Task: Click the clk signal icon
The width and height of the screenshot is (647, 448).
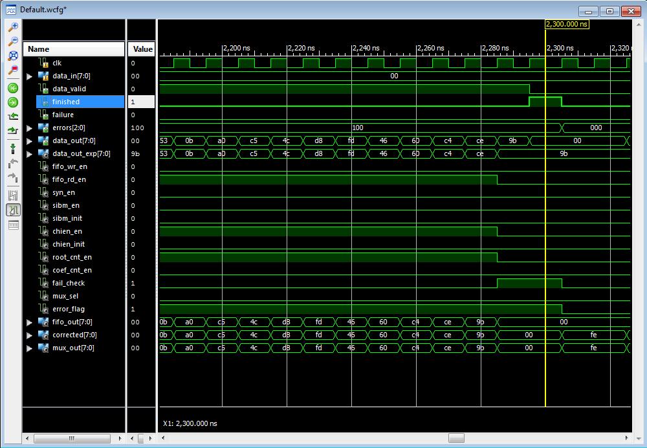Action: click(44, 63)
